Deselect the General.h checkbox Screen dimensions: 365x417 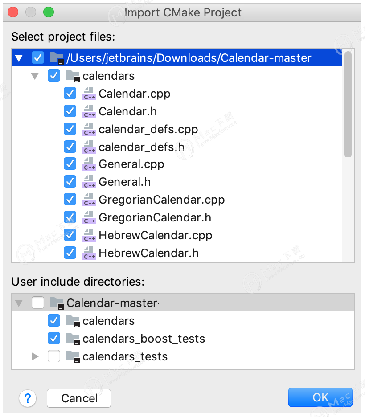[x=70, y=181]
